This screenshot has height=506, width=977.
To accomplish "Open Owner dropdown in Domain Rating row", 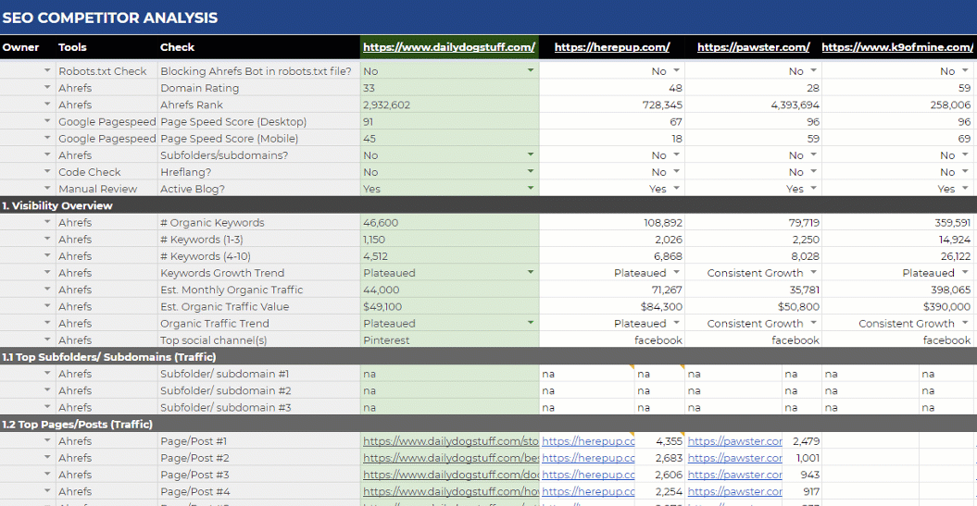I will [47, 88].
